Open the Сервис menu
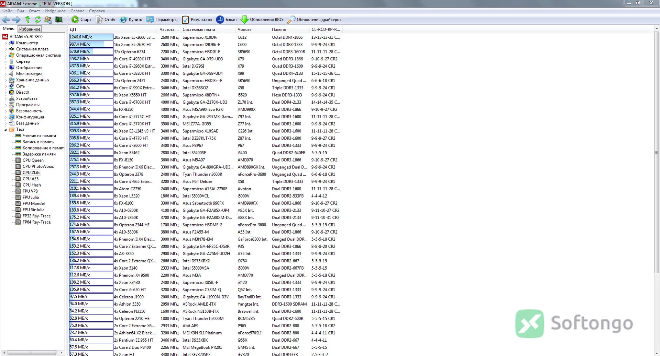The width and height of the screenshot is (660, 356). click(77, 11)
